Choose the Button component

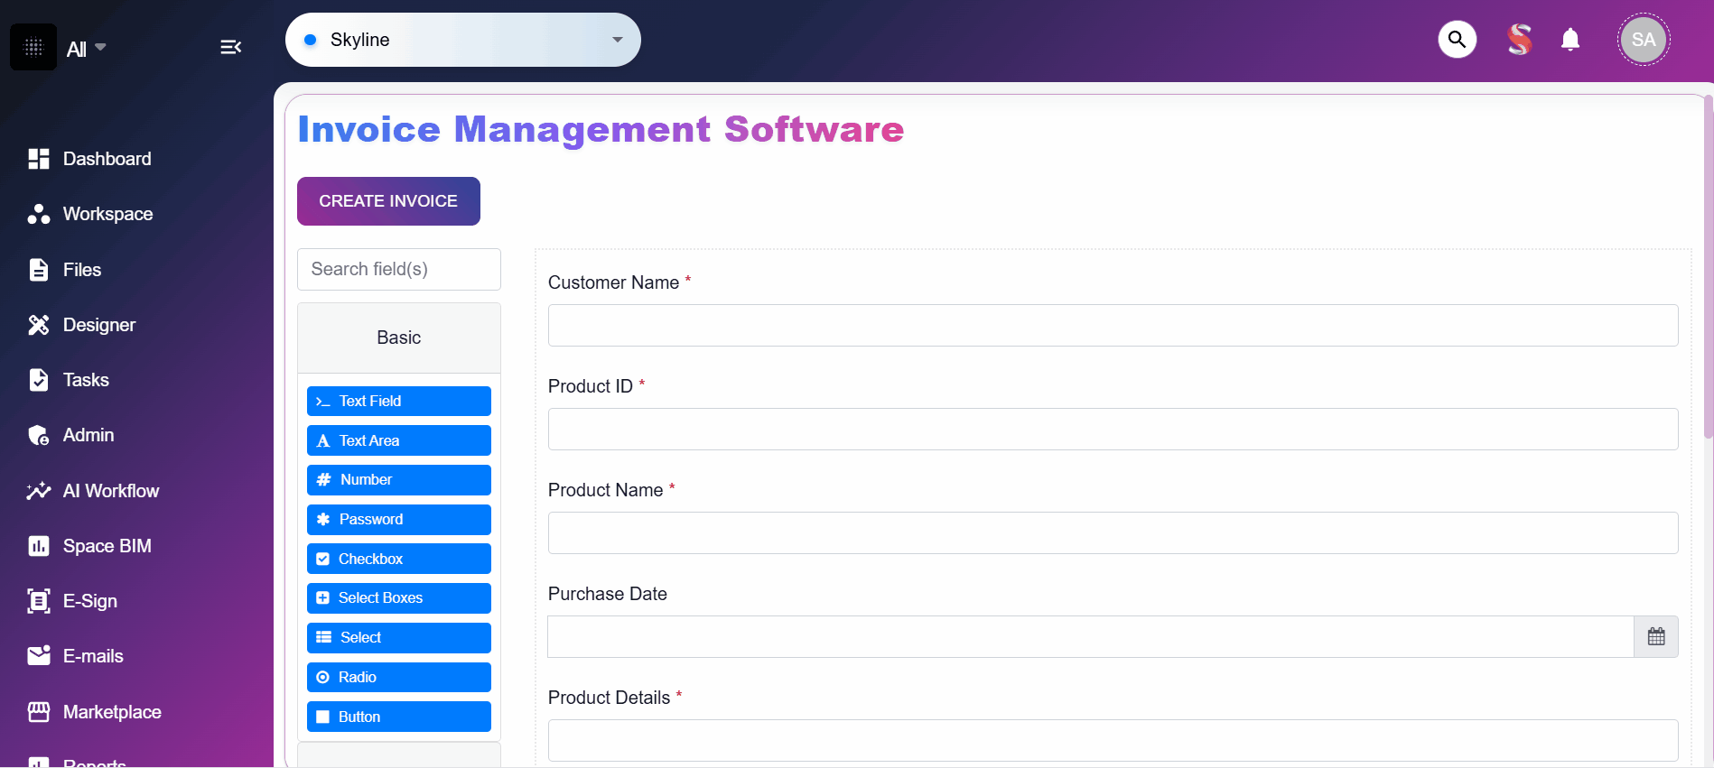(x=399, y=717)
